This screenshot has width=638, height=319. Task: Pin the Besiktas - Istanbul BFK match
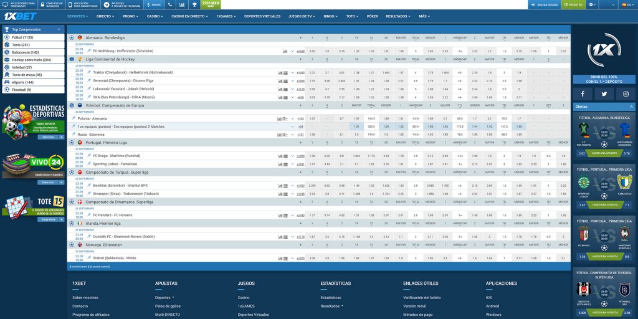[89, 185]
